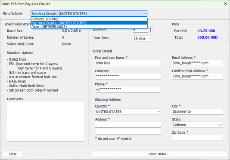This screenshot has width=230, height=160.
Task: Click the board size value 2,5 x 2,85 in
Action: pos(71,31)
